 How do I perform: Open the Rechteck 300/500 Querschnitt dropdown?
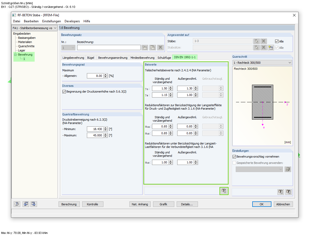(x=290, y=62)
